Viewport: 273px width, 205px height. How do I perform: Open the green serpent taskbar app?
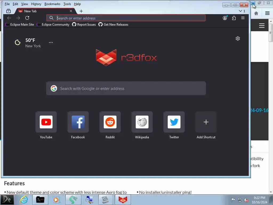tap(73, 200)
